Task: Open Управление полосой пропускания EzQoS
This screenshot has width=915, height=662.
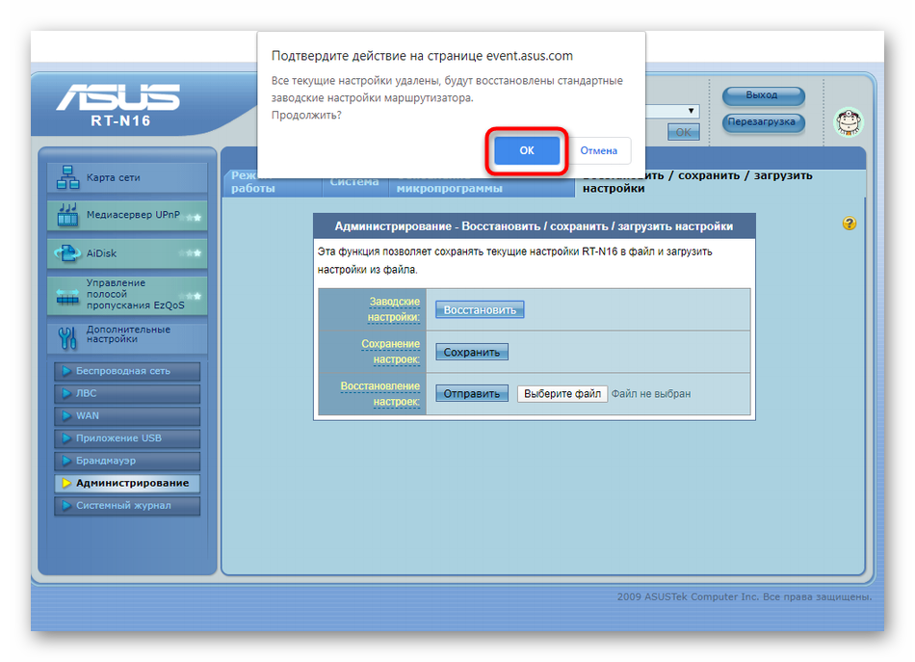Action: pyautogui.click(x=127, y=294)
